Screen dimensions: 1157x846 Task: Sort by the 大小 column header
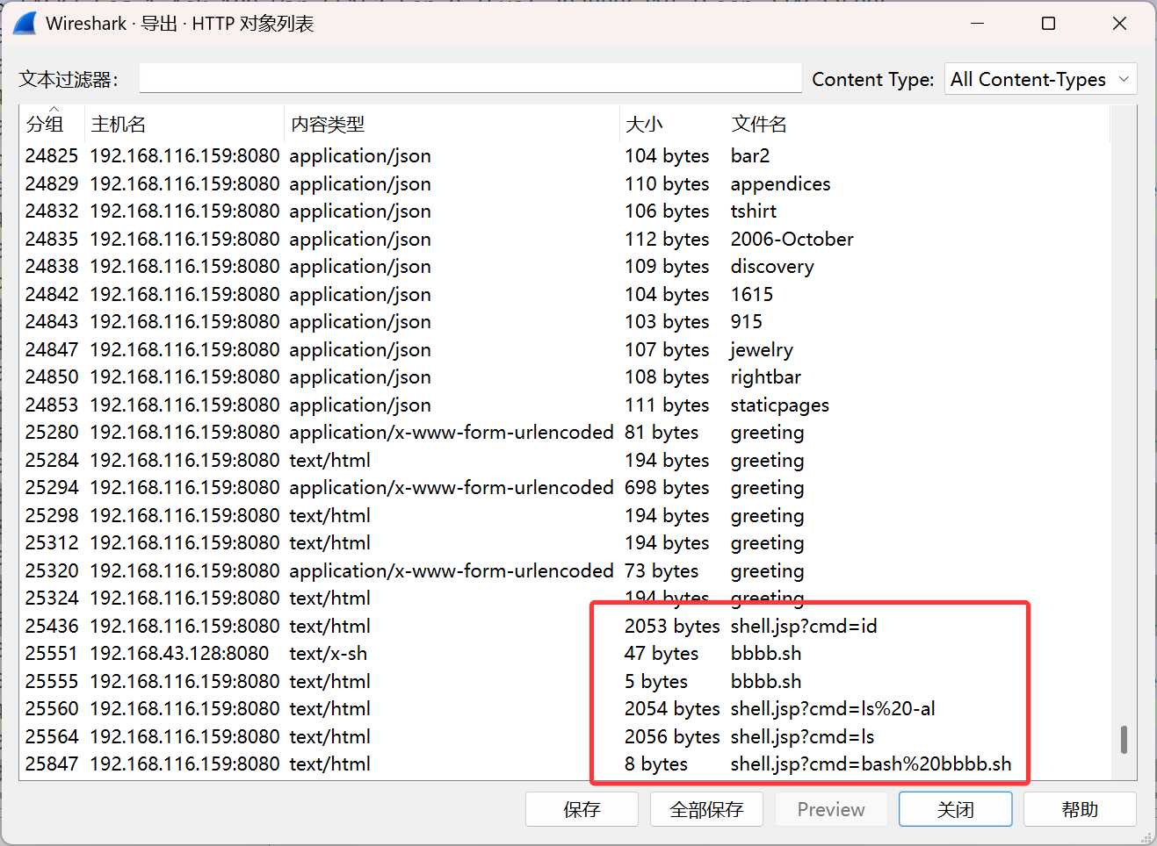point(672,124)
